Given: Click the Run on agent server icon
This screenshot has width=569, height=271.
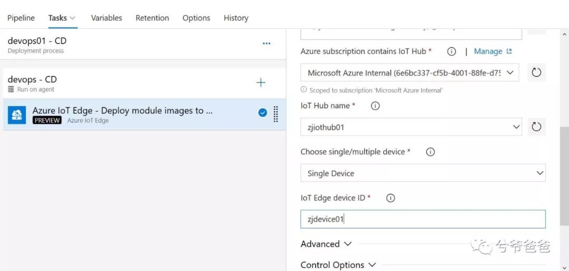Looking at the screenshot, I should click(11, 89).
